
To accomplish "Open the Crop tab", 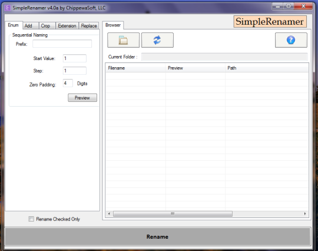I will (47, 26).
